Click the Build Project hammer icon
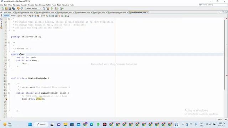228x128 pixels. [x=44, y=9]
